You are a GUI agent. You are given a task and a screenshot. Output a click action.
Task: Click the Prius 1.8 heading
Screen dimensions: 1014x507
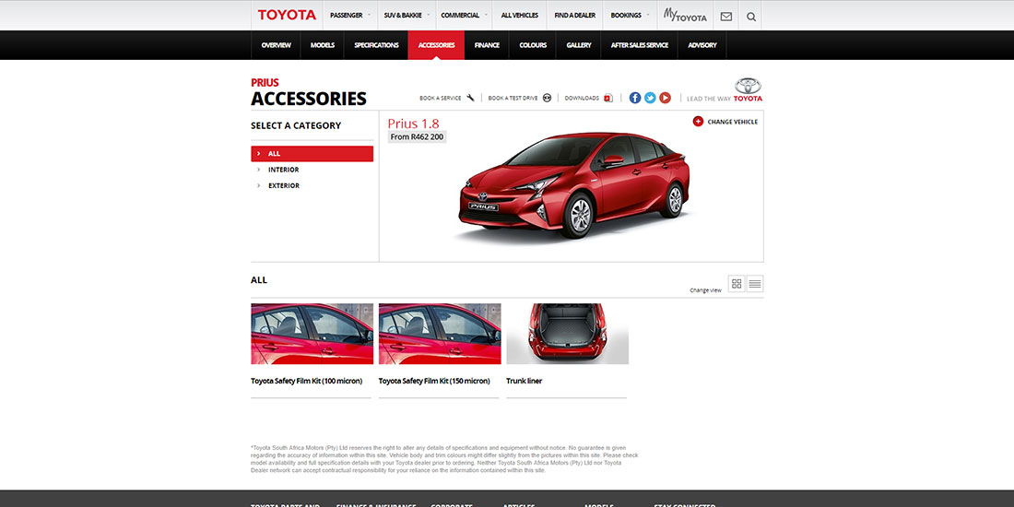(x=413, y=124)
